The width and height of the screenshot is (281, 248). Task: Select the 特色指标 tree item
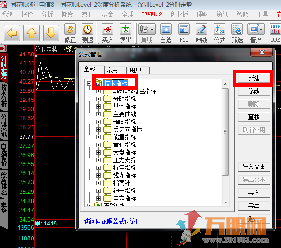pyautogui.click(x=124, y=168)
